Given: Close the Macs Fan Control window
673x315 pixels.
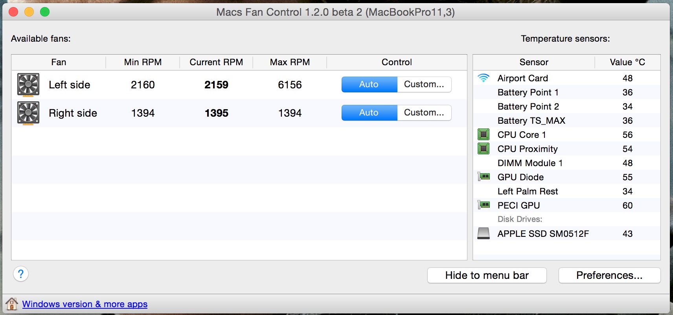Looking at the screenshot, I should [x=13, y=12].
